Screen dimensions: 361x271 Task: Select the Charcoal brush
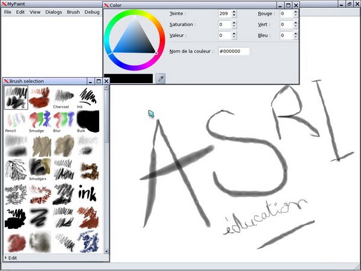point(64,97)
